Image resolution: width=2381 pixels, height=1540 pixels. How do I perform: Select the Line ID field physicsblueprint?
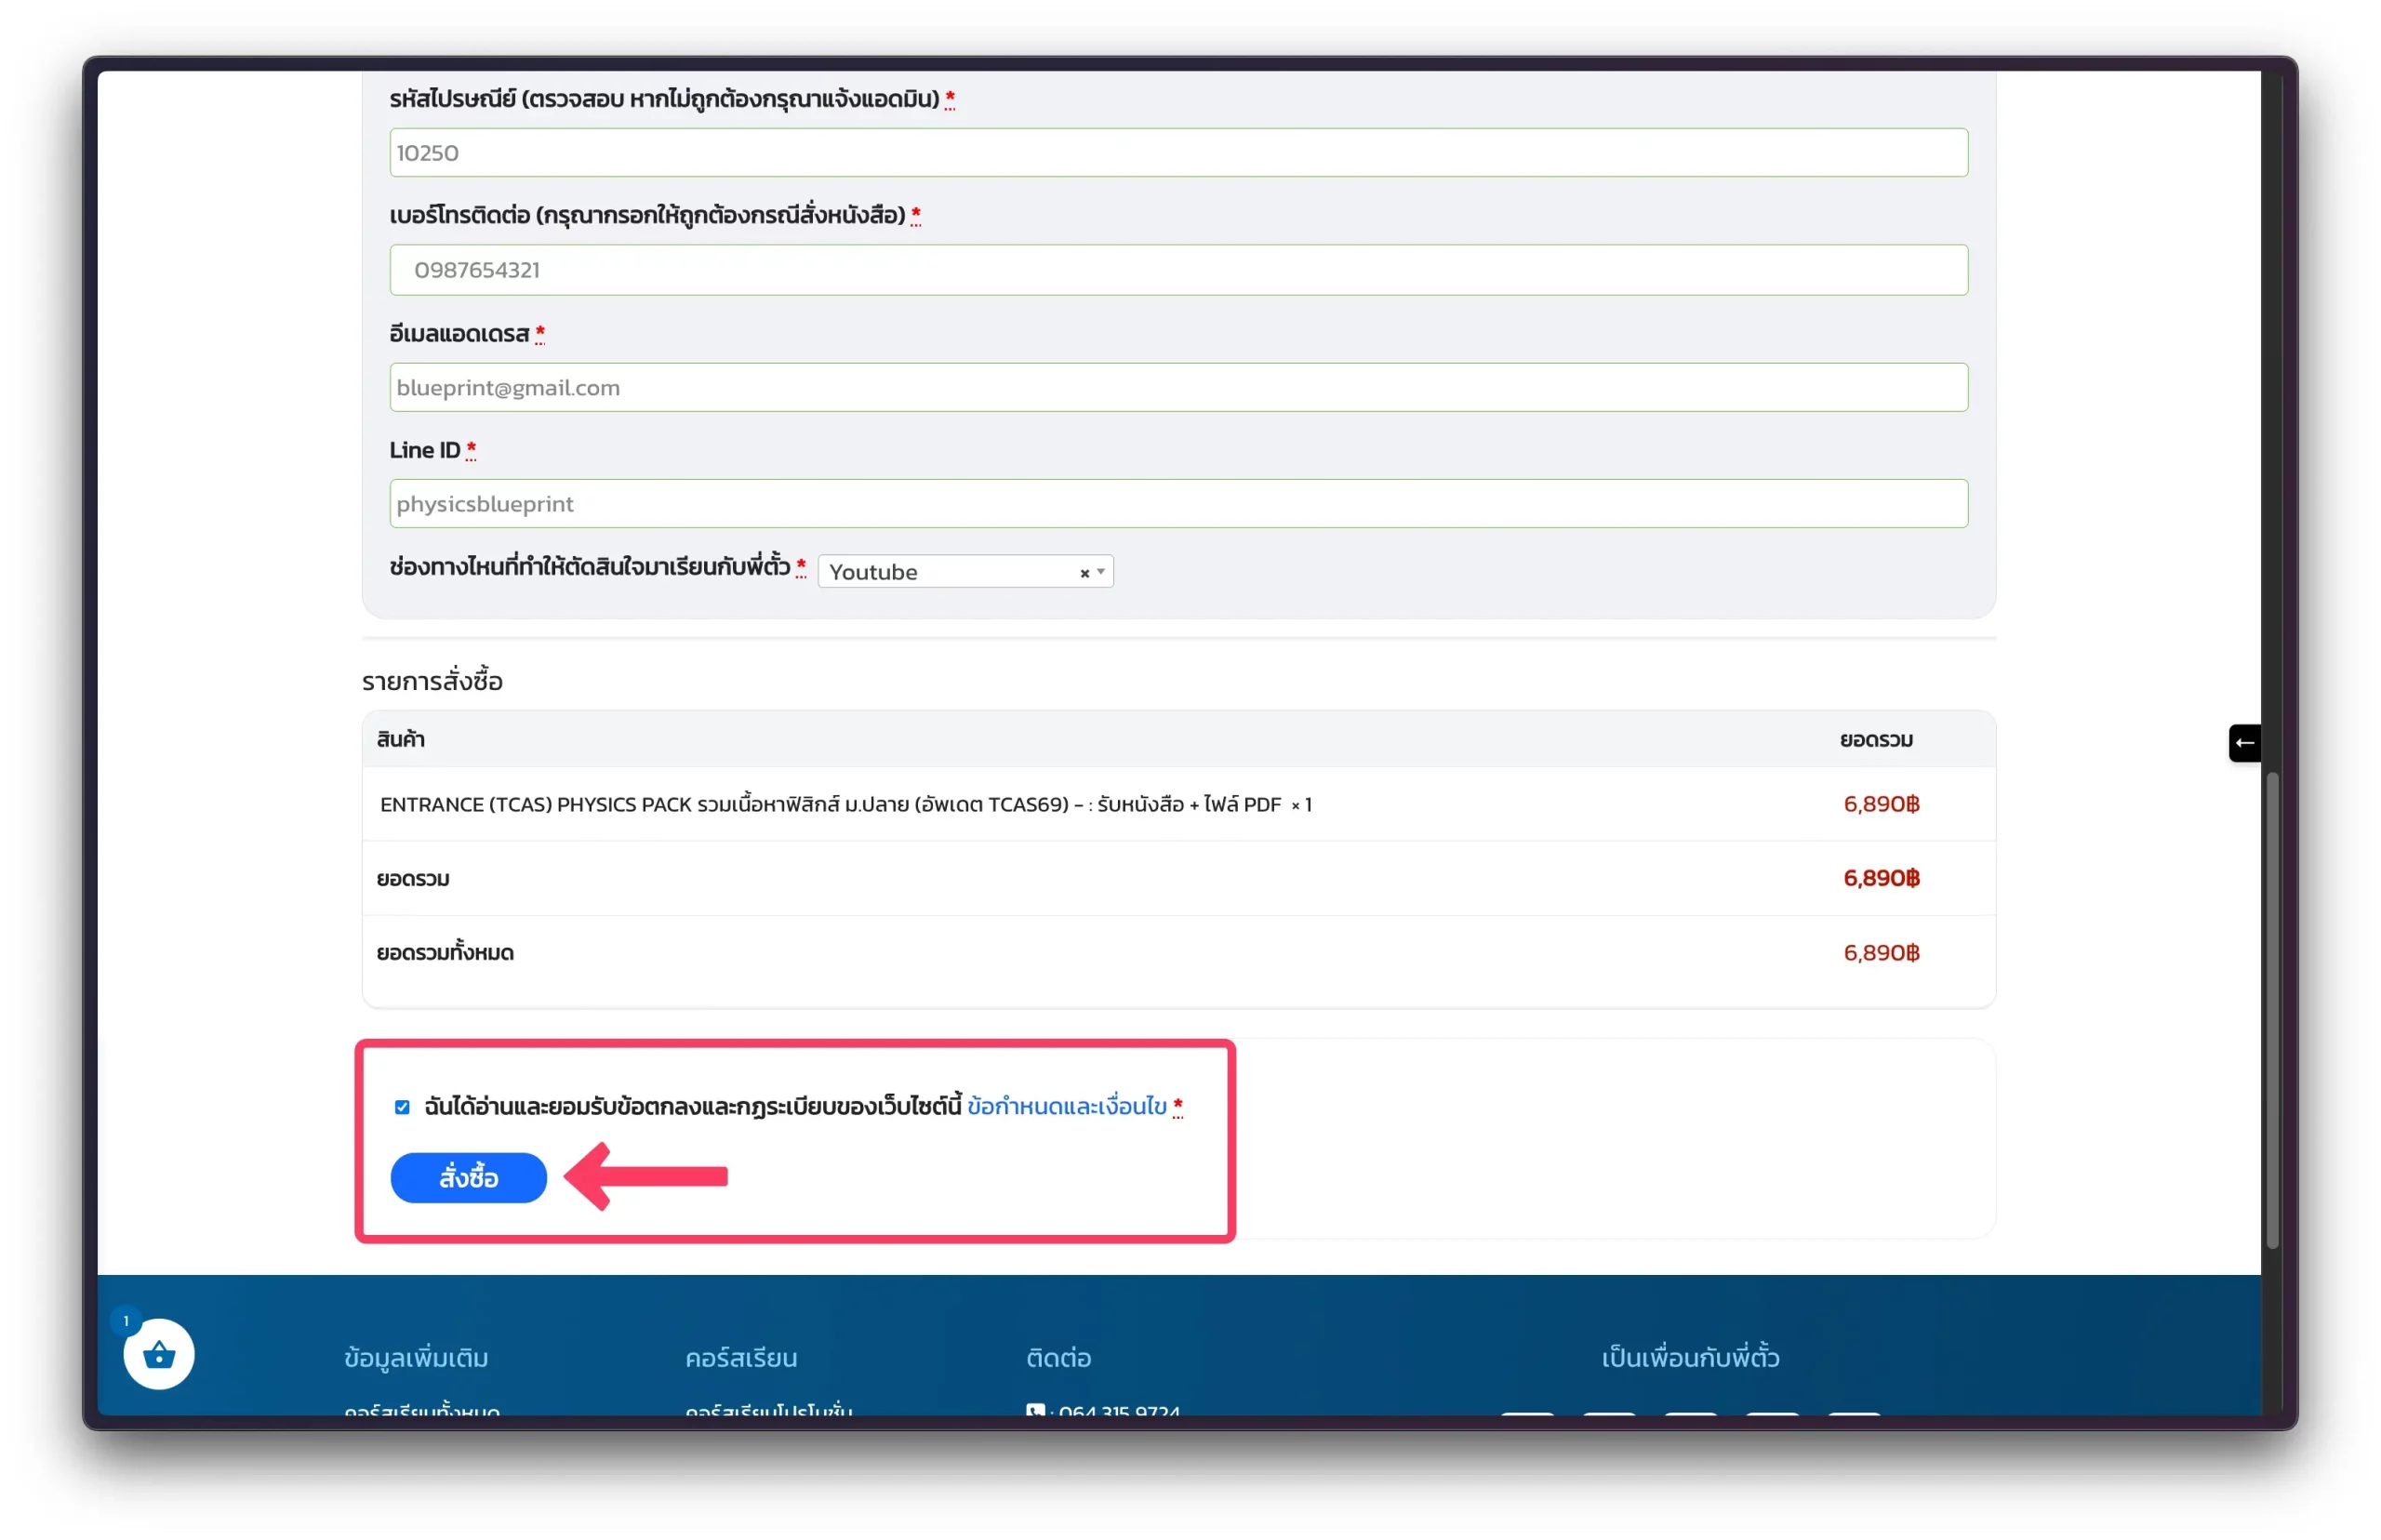[x=1178, y=504]
